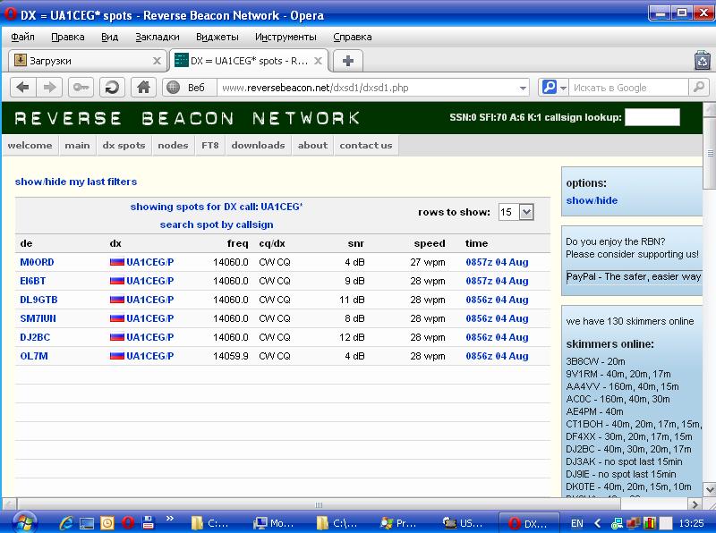This screenshot has height=533, width=716.
Task: Open the Виджеты menu
Action: coord(217,37)
